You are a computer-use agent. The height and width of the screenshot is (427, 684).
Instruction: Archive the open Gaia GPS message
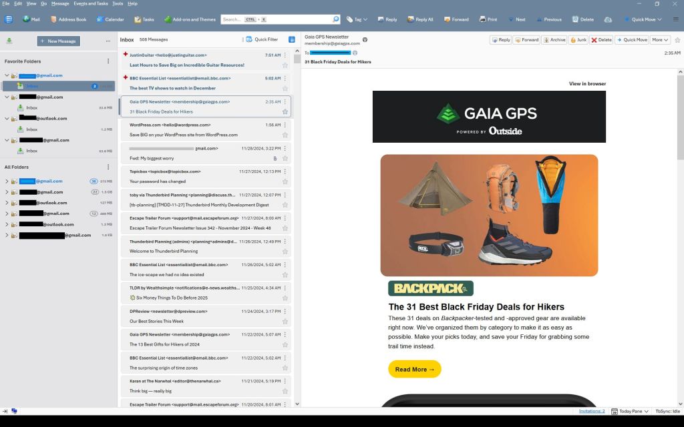click(554, 40)
